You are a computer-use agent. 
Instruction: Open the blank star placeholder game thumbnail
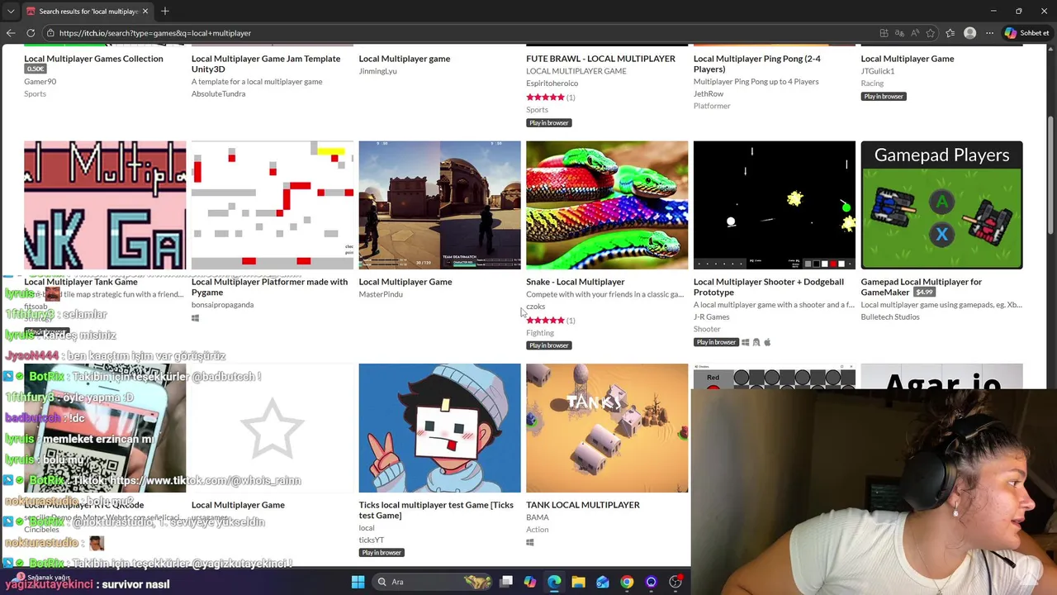[273, 428]
